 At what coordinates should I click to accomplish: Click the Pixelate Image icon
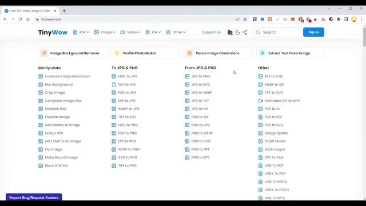[41, 117]
